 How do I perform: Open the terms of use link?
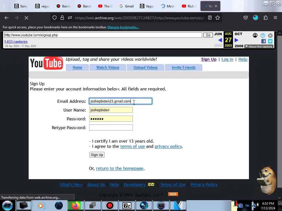click(132, 146)
